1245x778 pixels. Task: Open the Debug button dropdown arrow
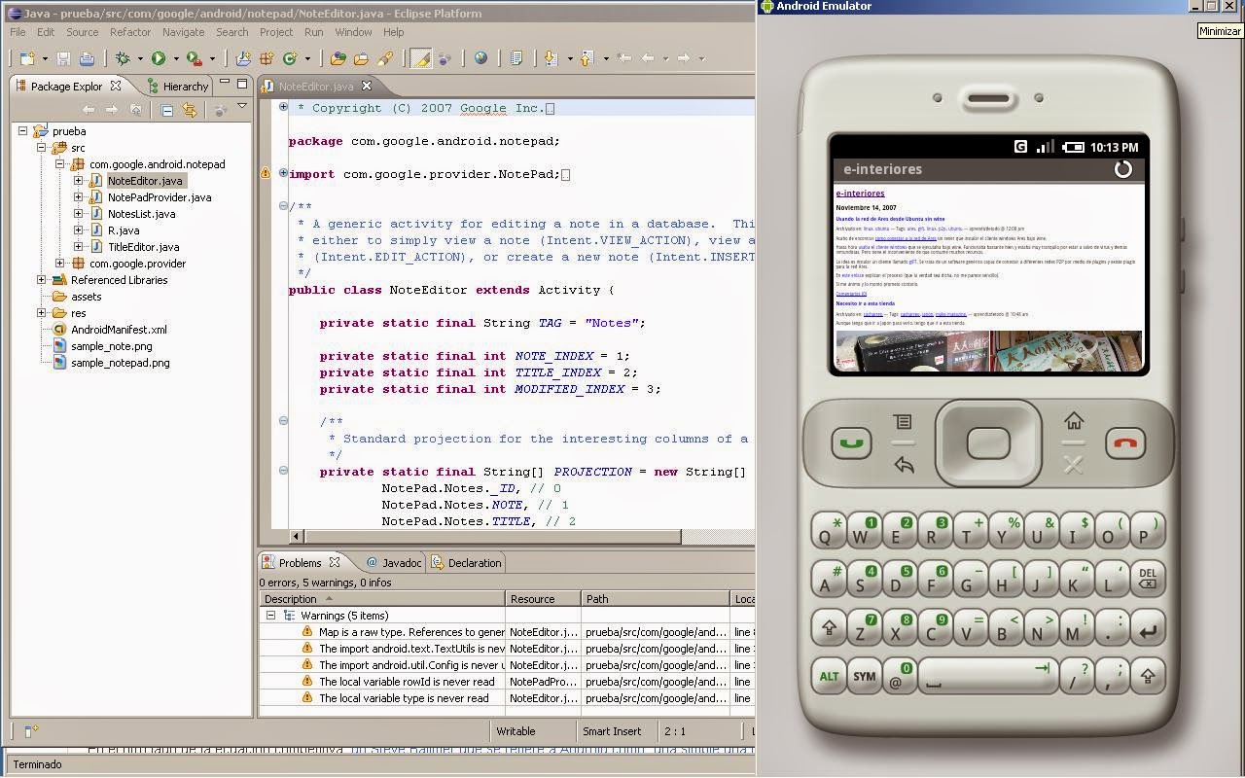139,58
